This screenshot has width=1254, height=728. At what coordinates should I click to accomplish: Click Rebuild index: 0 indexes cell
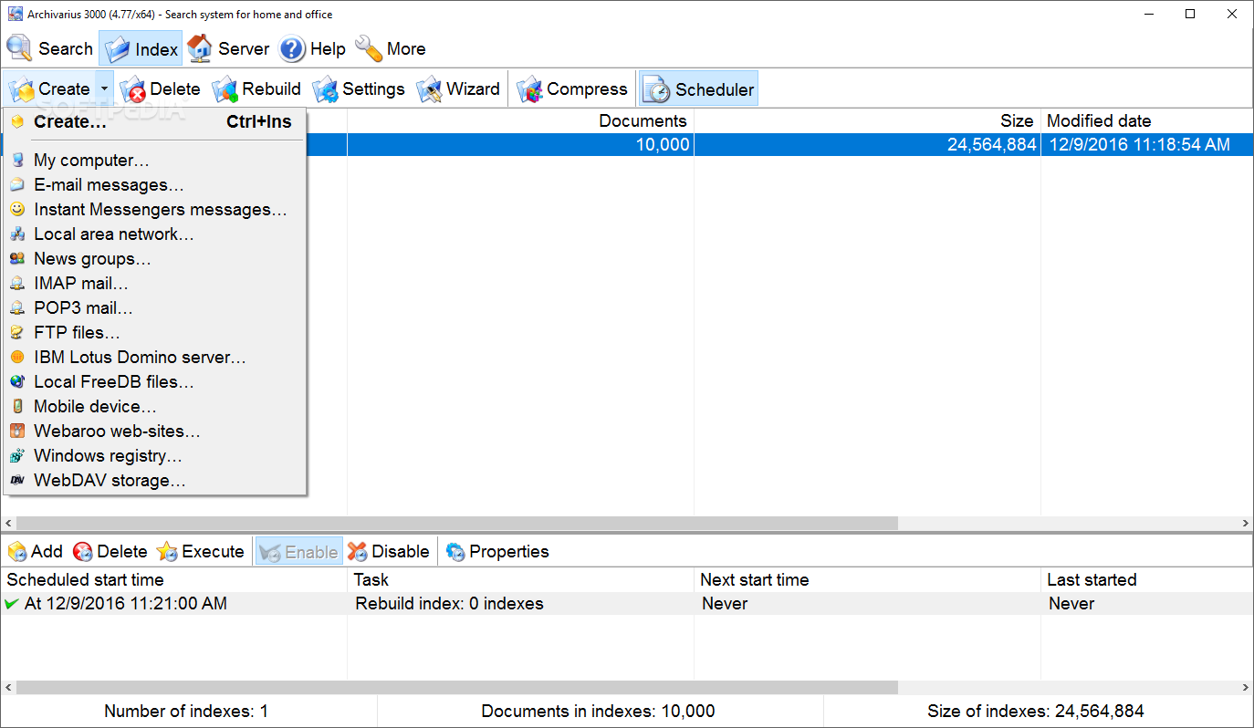tap(520, 604)
